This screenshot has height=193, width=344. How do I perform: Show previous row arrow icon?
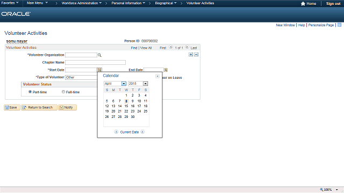171,47
